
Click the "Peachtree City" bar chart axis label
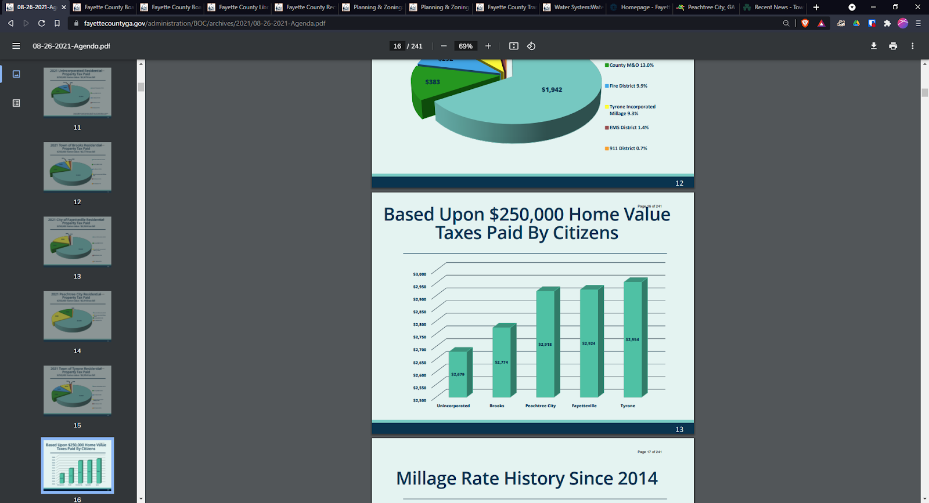(541, 406)
